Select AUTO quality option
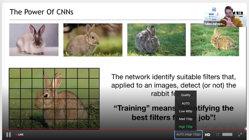 tap(186, 103)
